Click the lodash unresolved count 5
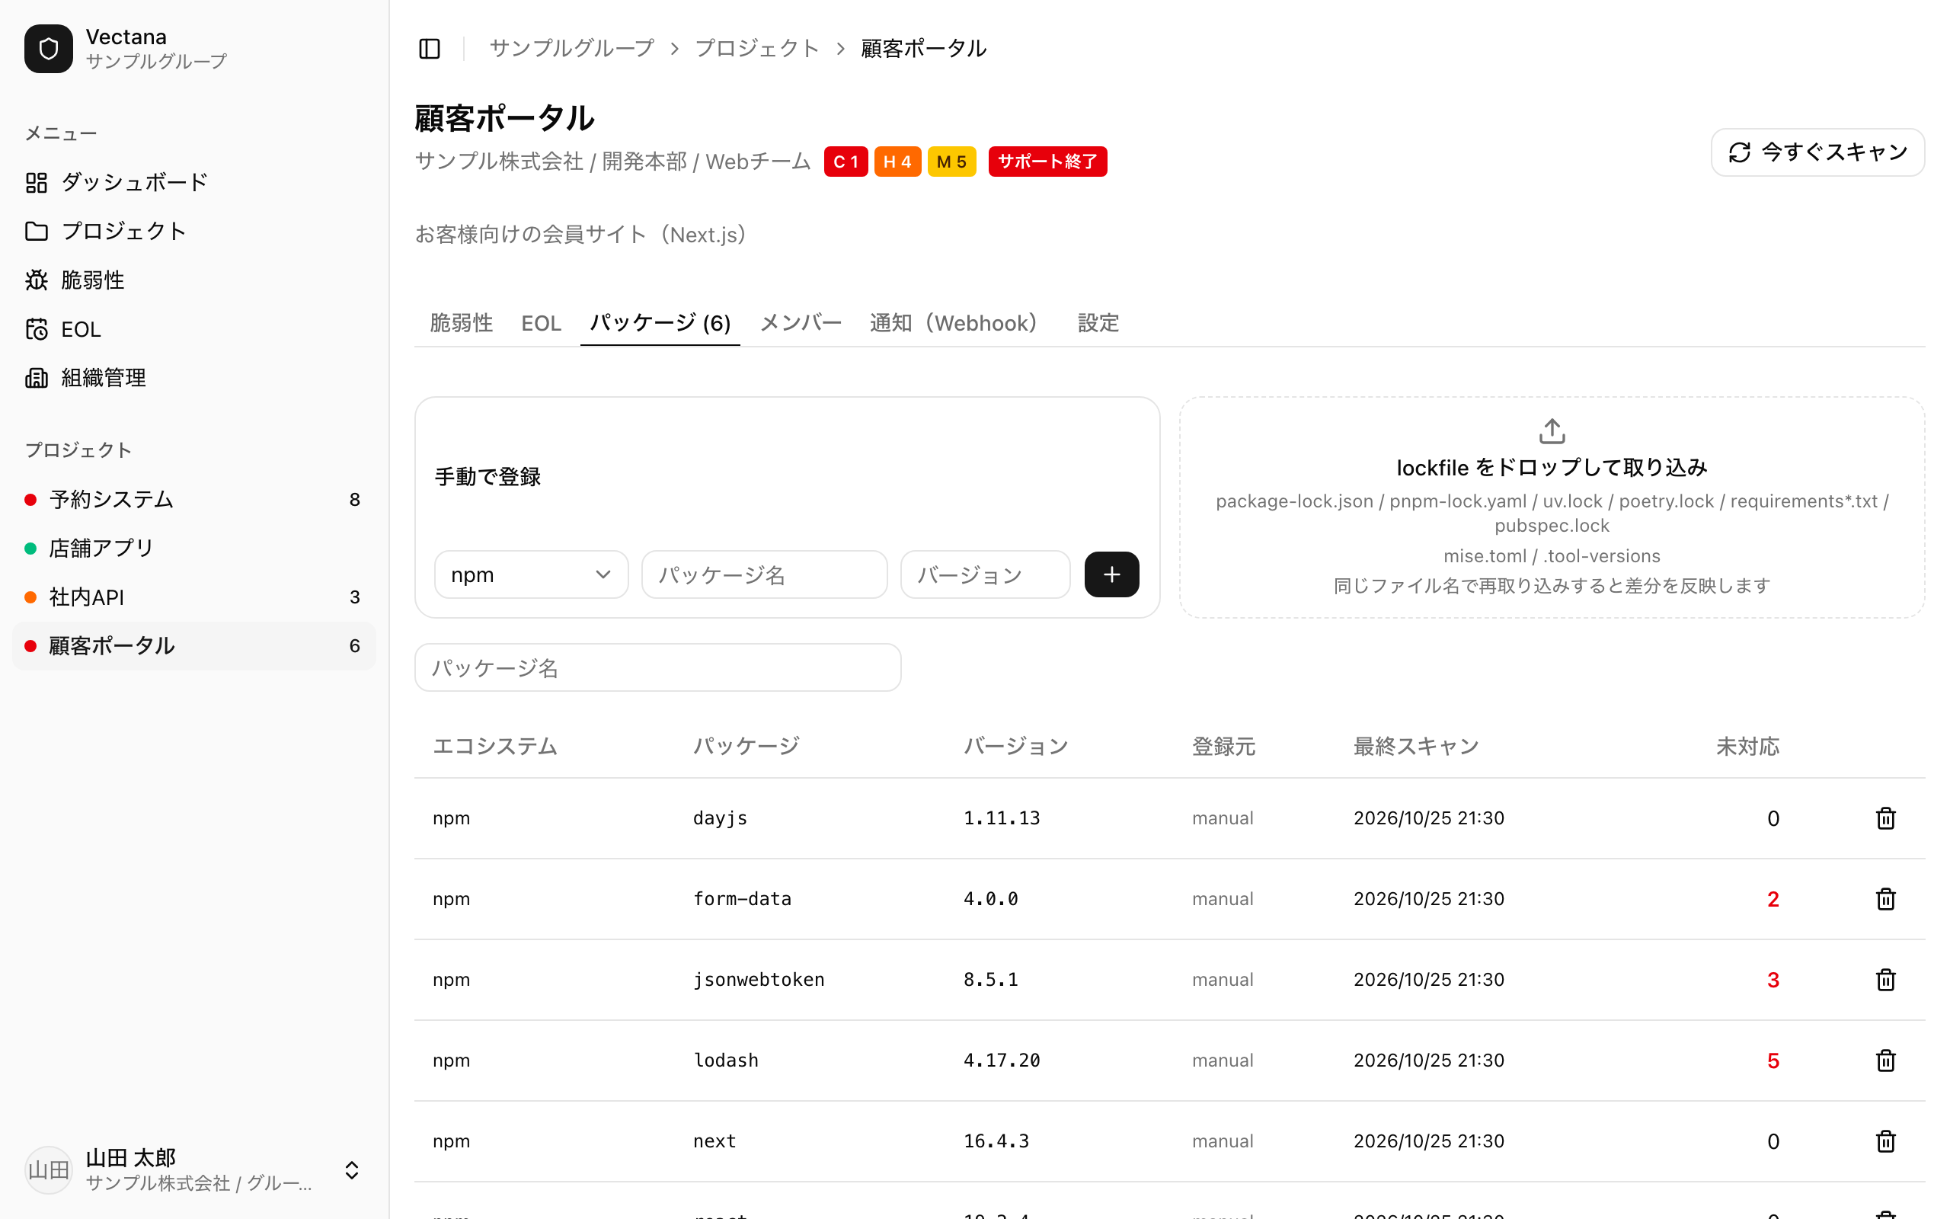 point(1773,1061)
